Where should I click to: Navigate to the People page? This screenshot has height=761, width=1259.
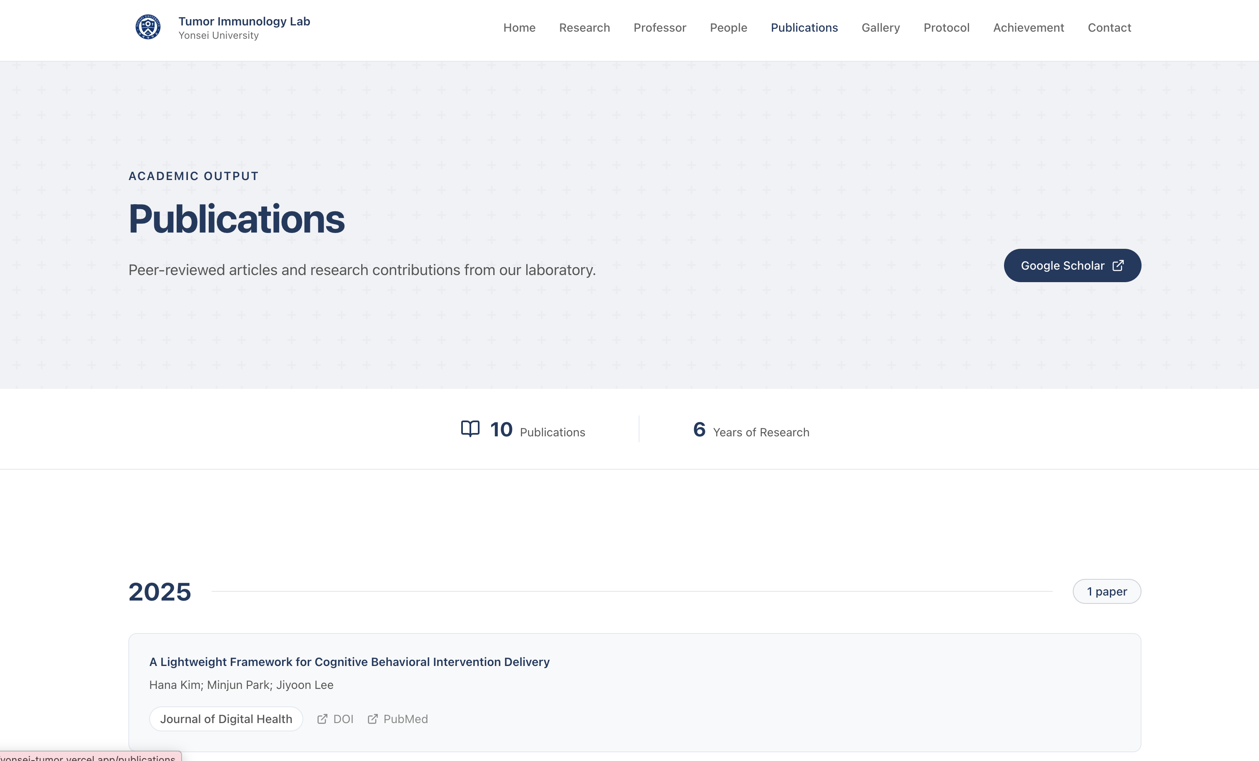click(x=728, y=28)
